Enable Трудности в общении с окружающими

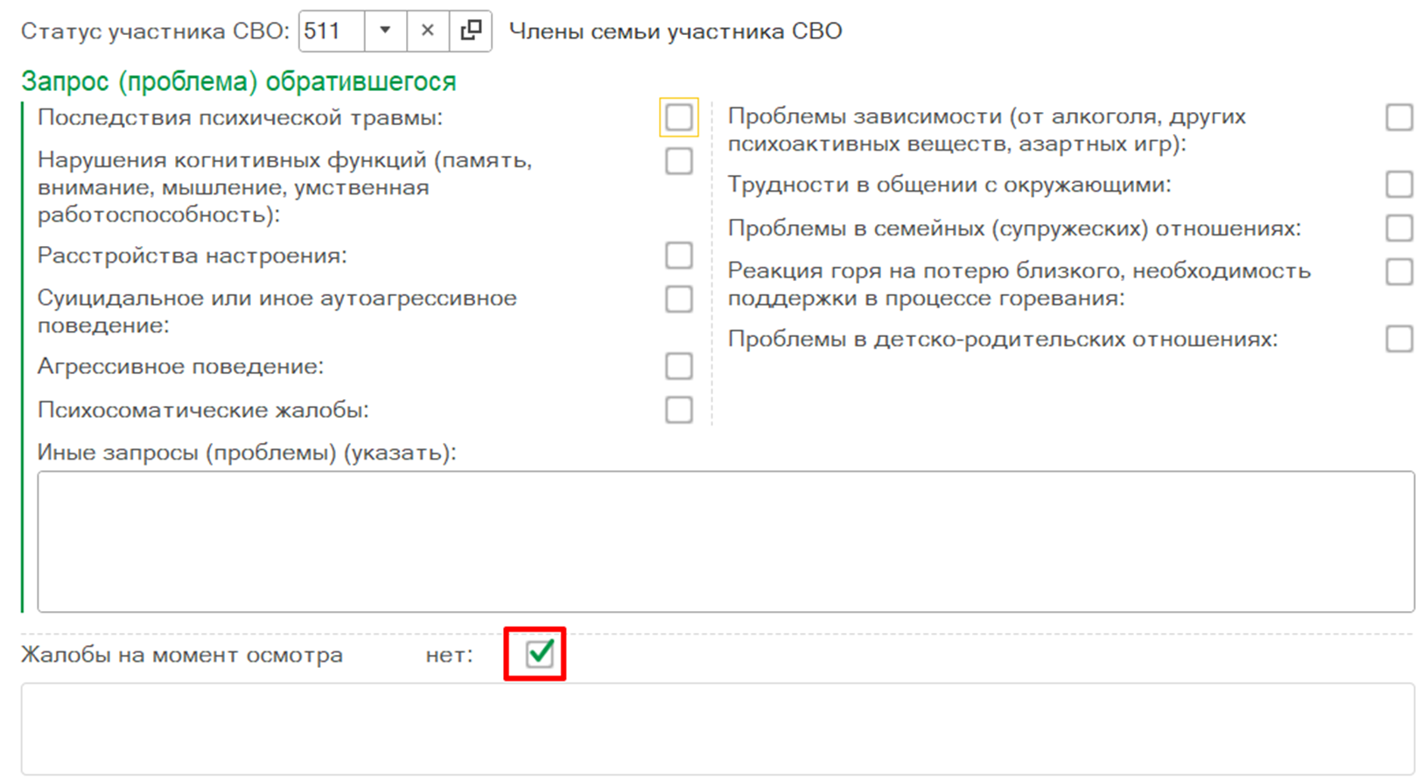(x=1399, y=185)
